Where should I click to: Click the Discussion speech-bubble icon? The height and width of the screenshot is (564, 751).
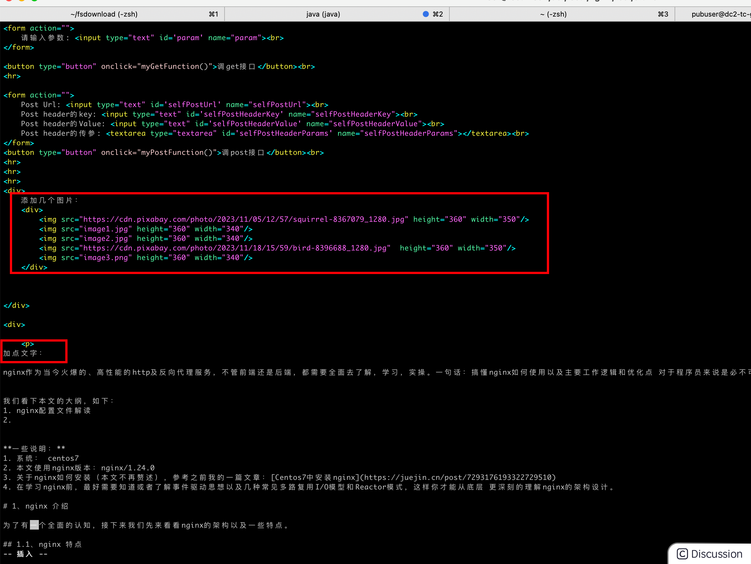point(682,554)
